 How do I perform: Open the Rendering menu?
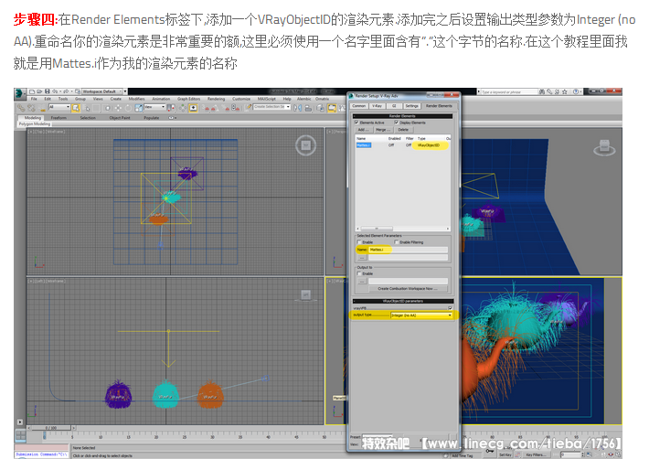217,99
